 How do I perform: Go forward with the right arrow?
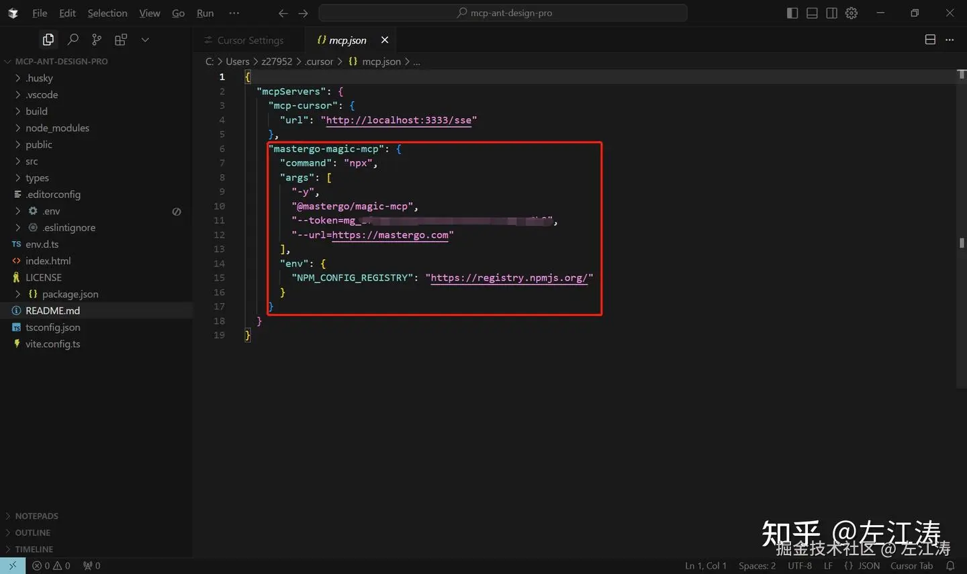304,13
